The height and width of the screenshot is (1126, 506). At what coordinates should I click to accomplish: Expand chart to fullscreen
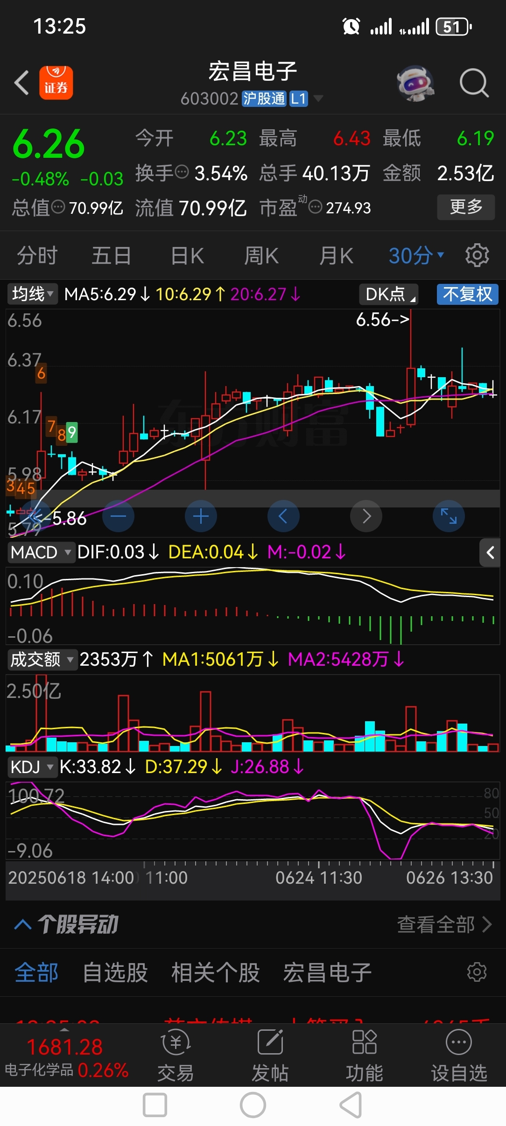[449, 516]
